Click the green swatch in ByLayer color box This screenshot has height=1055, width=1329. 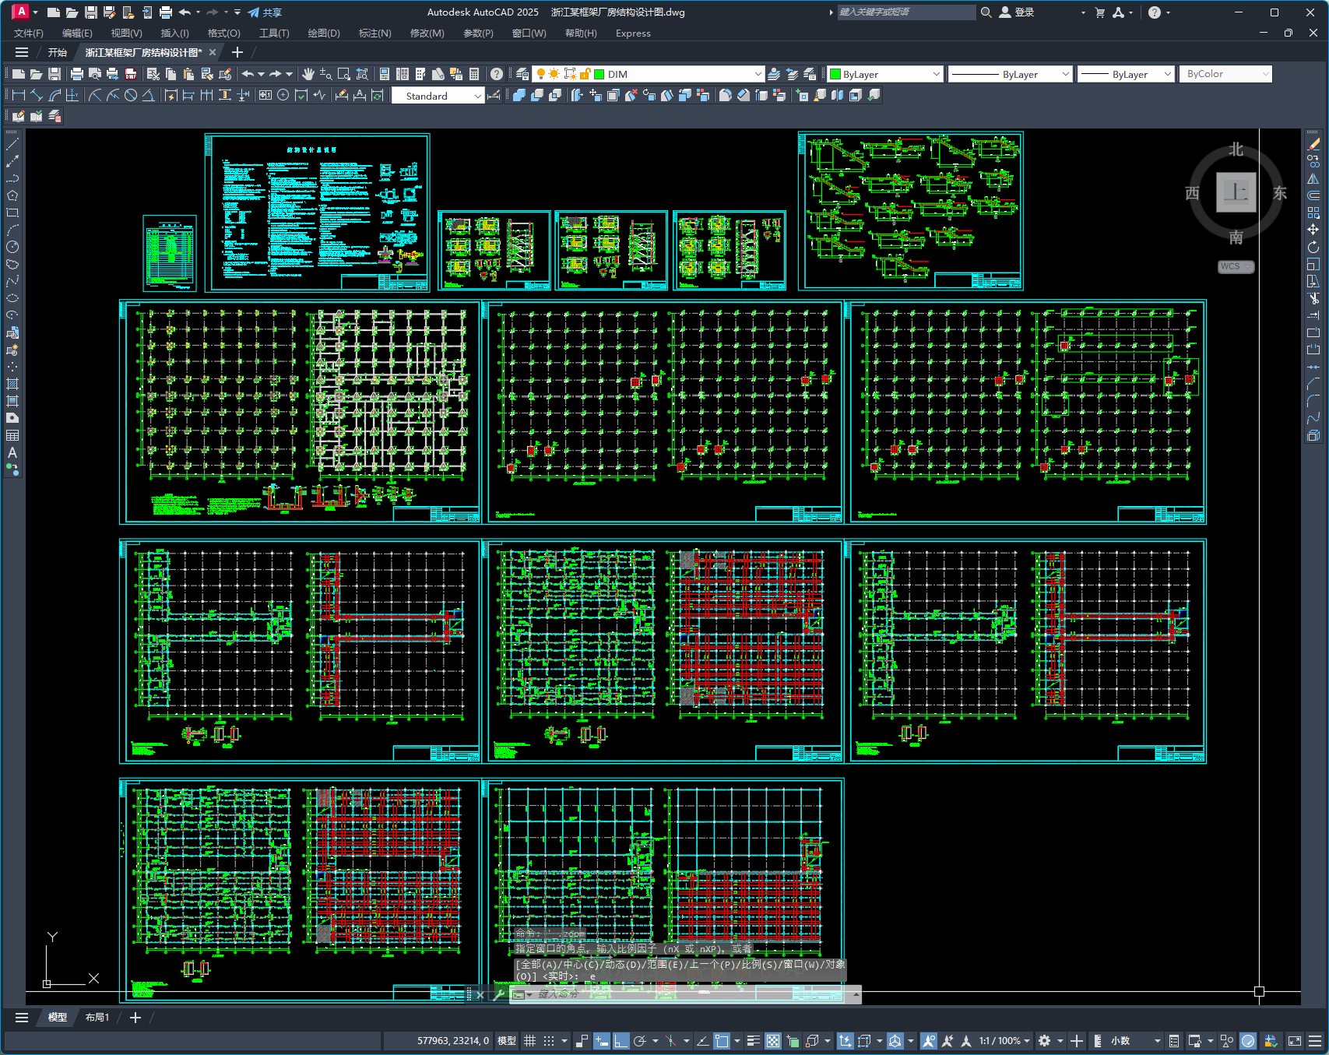point(835,74)
